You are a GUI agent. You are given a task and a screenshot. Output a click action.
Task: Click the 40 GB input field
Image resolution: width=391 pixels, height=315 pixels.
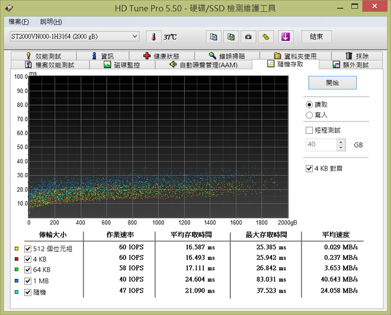[x=321, y=144]
